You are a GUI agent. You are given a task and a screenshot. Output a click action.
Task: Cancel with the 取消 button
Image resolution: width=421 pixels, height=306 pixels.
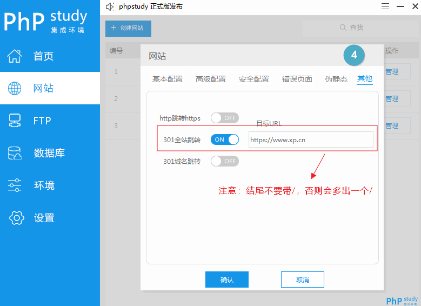click(303, 280)
